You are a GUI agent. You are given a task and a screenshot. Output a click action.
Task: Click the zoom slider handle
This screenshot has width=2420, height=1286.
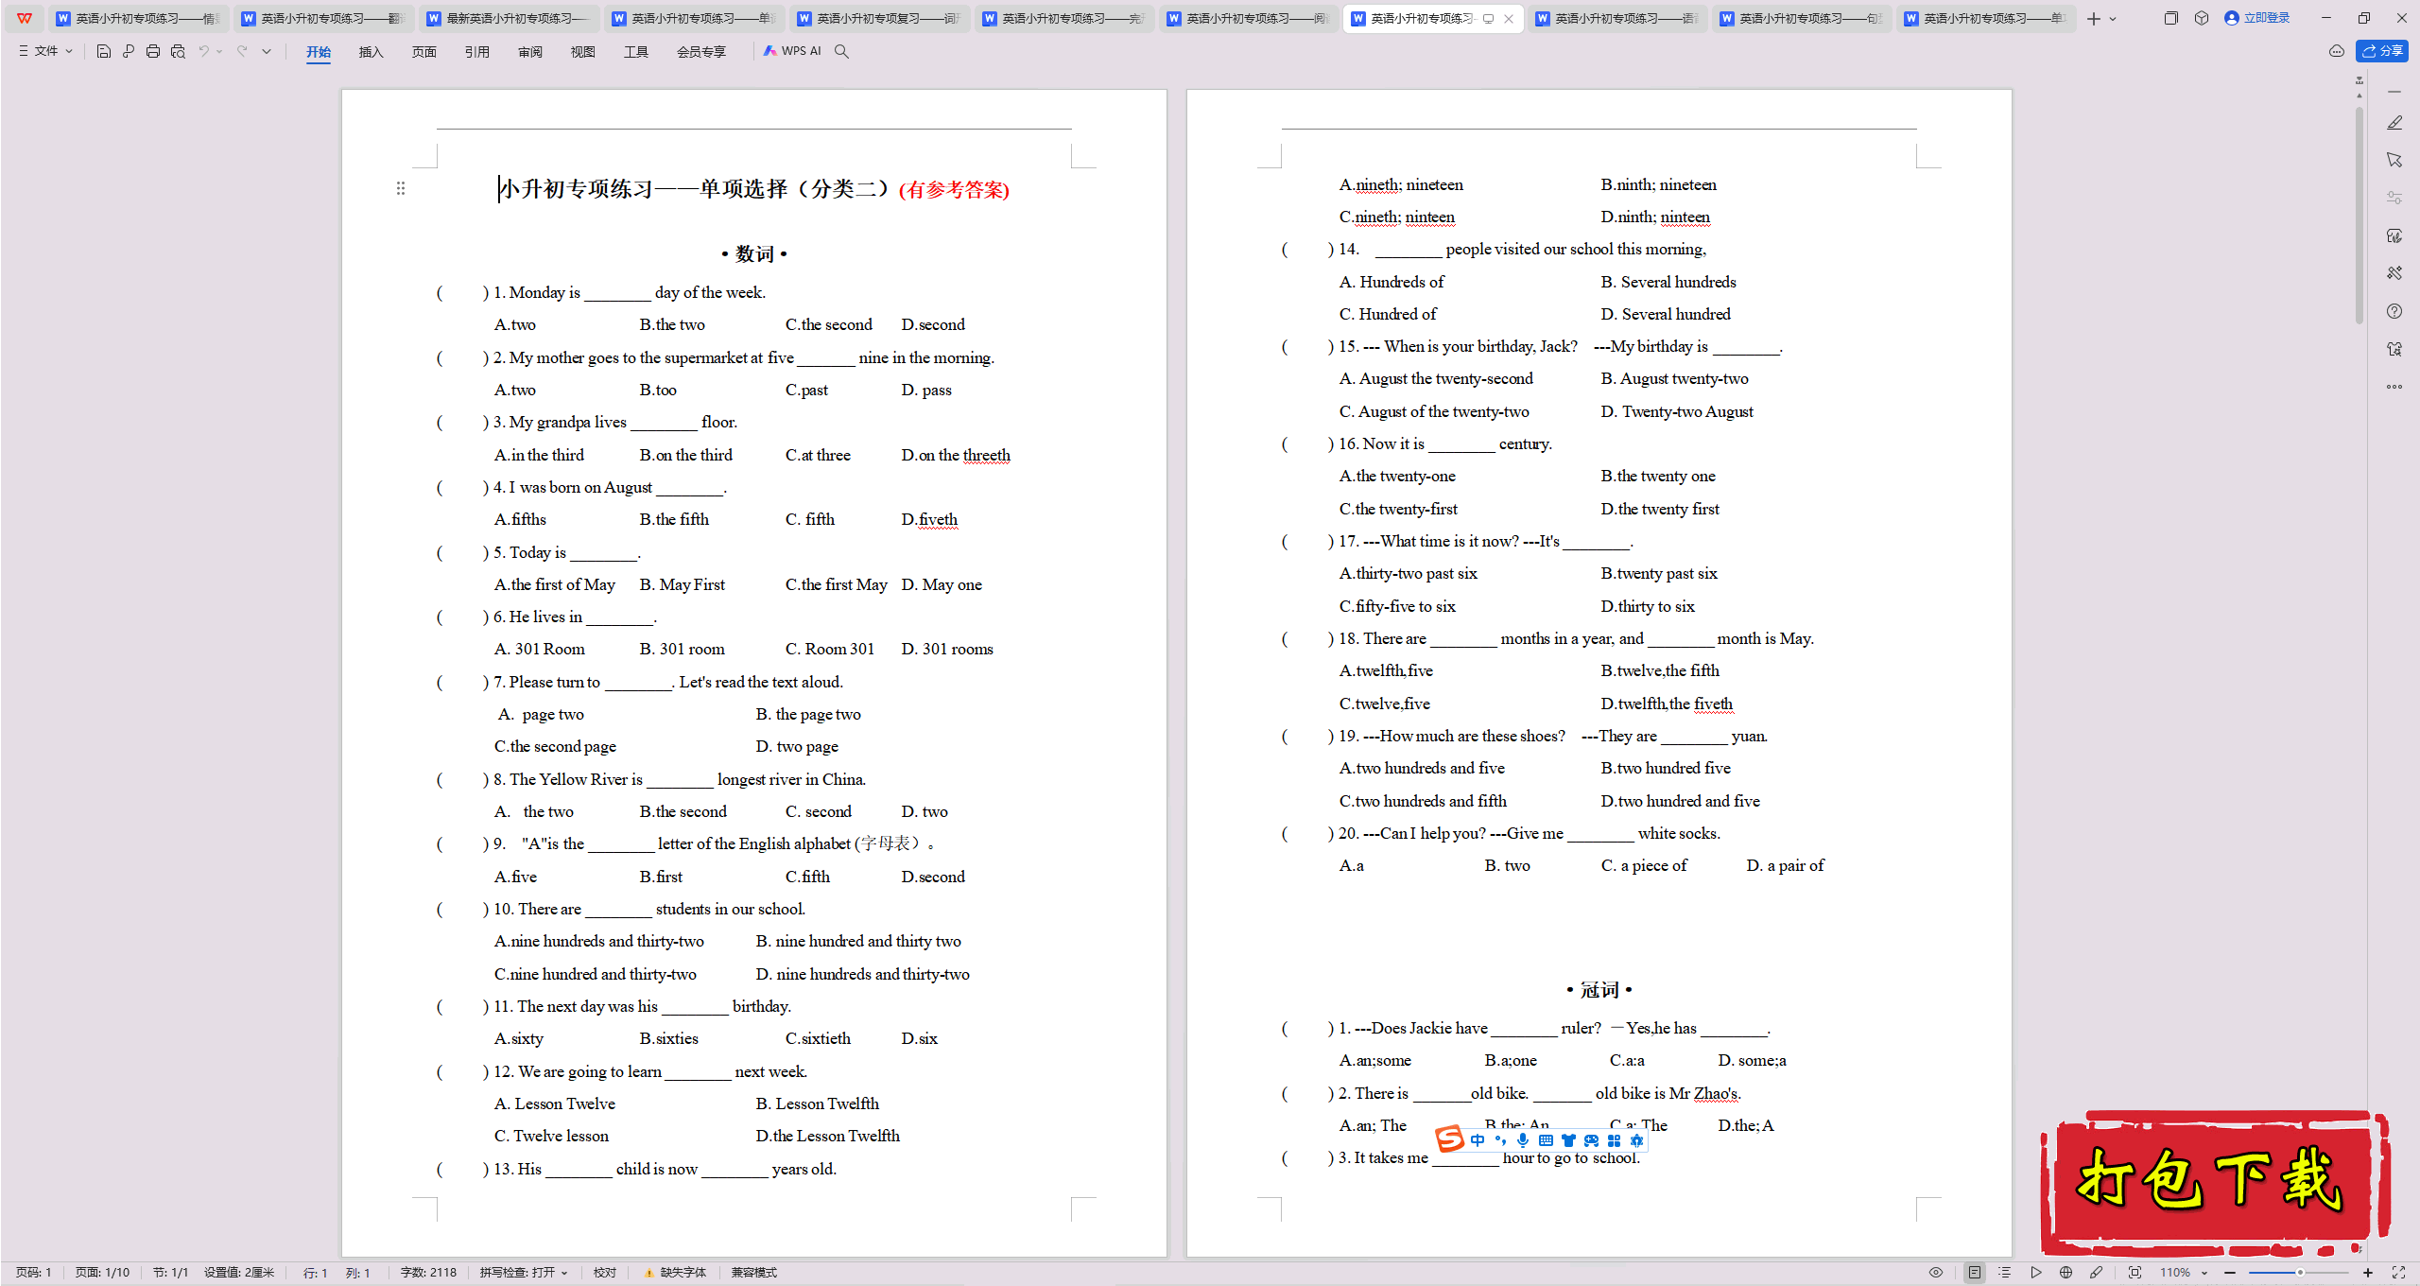click(2299, 1273)
